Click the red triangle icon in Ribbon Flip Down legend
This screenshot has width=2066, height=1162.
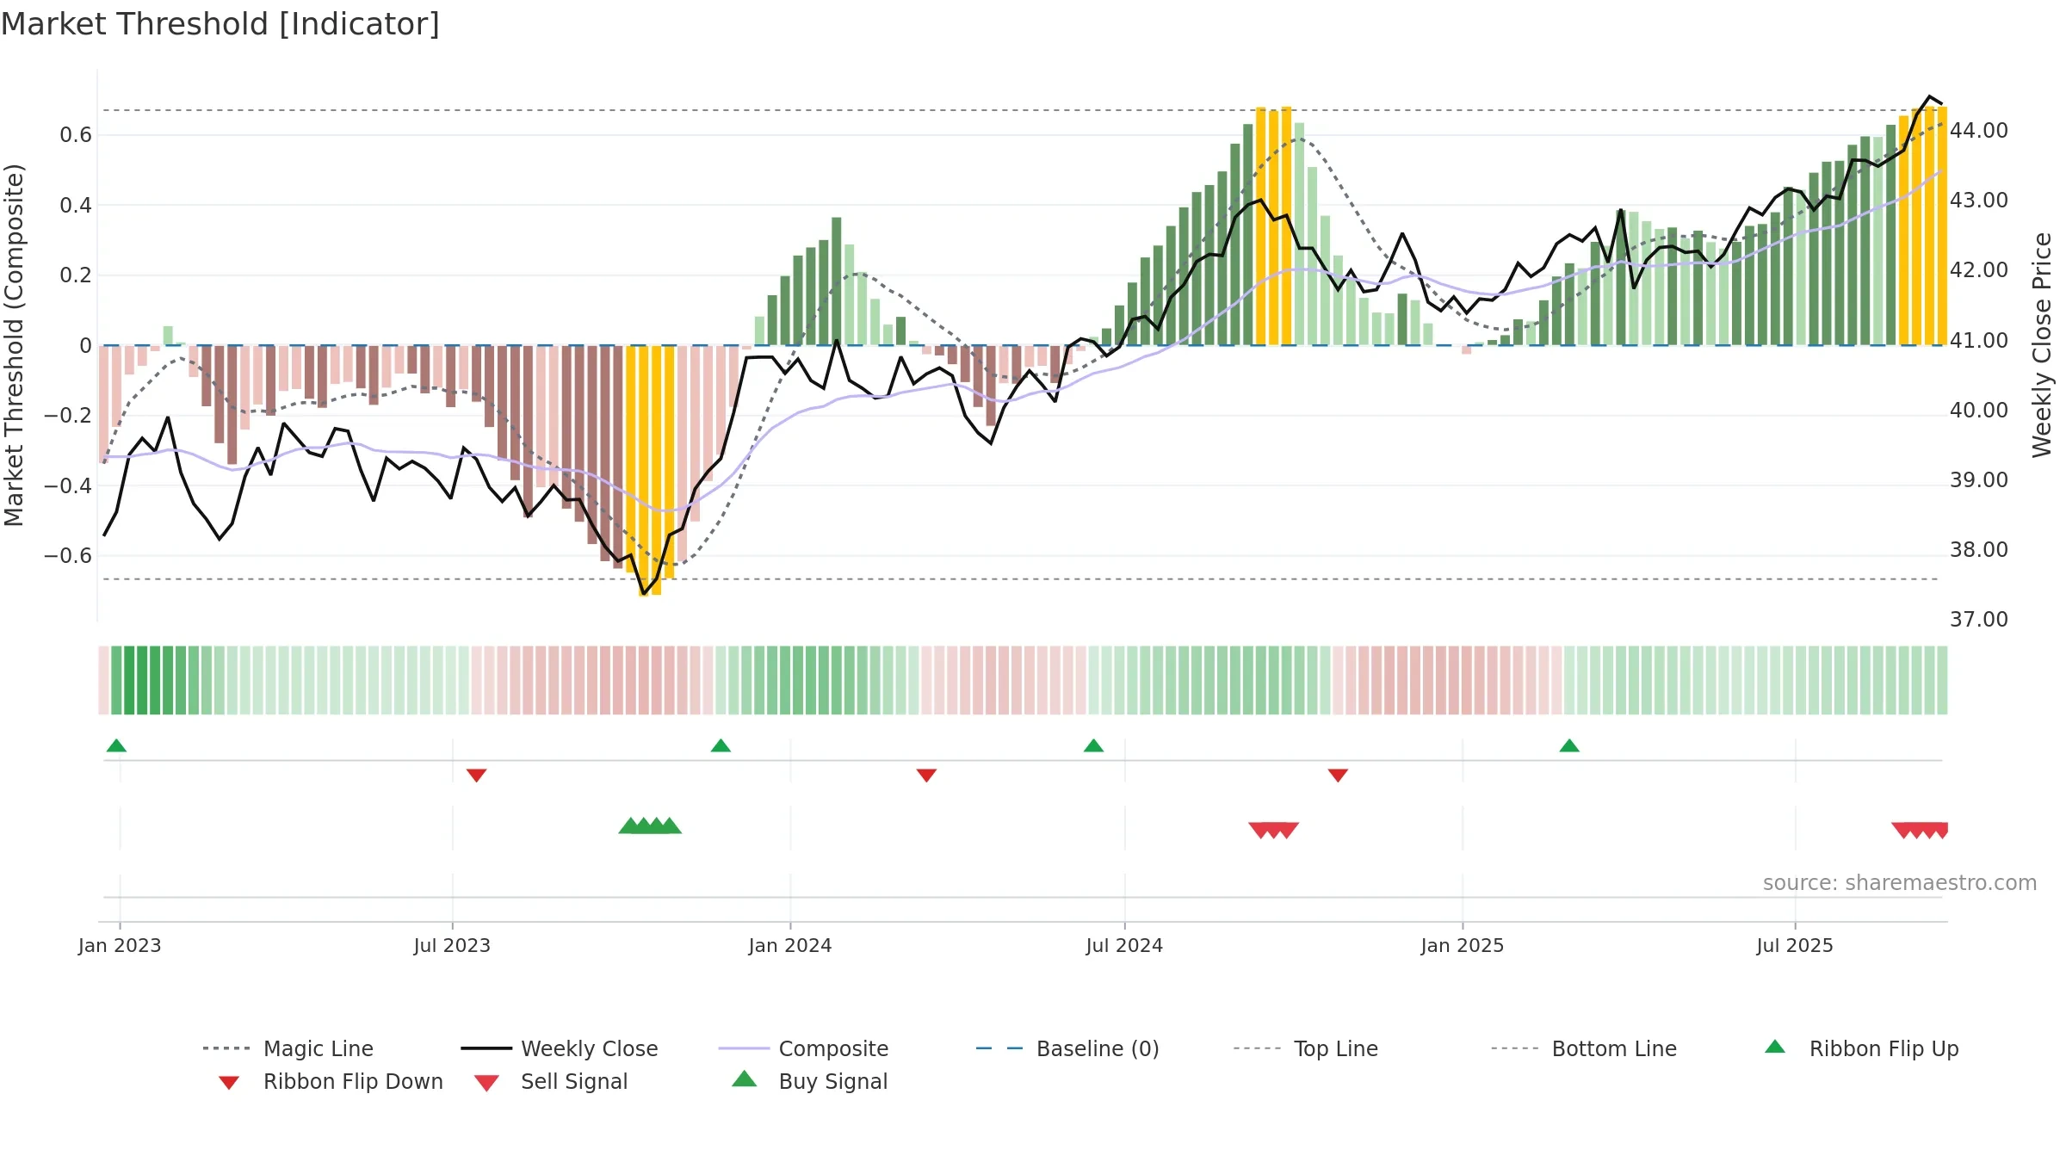(229, 1083)
